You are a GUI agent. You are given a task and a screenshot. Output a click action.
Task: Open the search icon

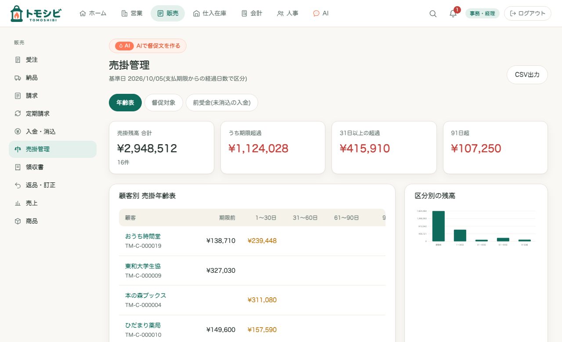pos(433,14)
